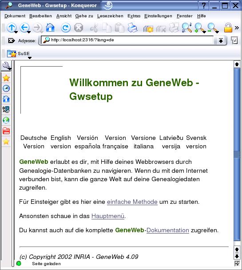The height and width of the screenshot is (270, 242).
Task: Open the address history dropdown arrow
Action: point(221,40)
